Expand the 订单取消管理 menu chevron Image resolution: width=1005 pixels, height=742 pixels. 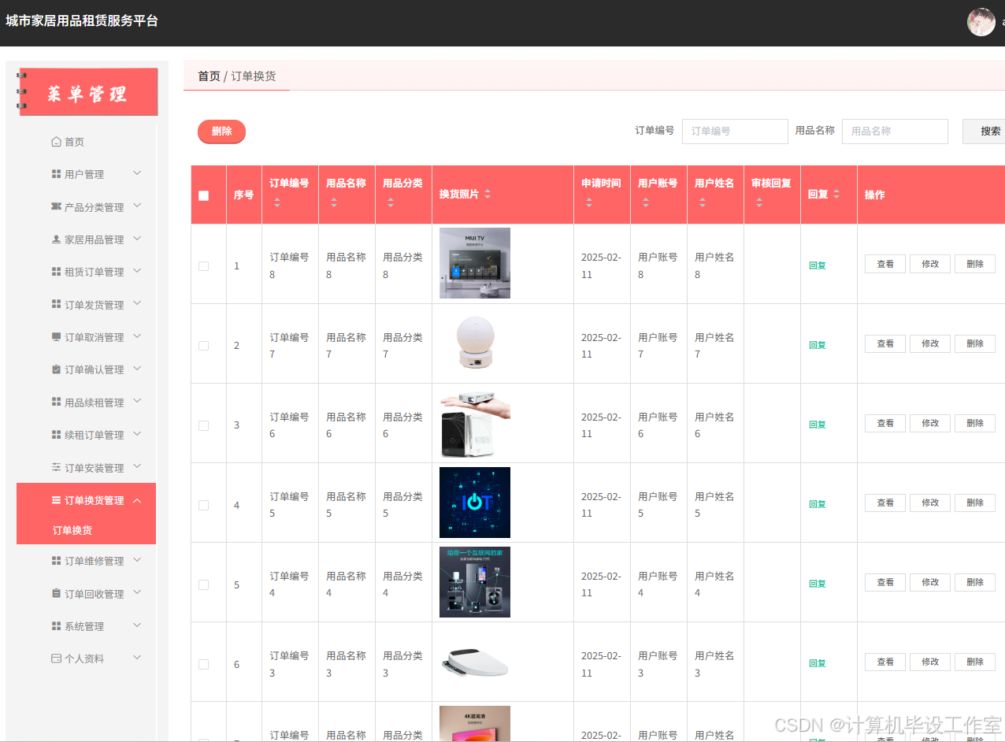point(137,336)
